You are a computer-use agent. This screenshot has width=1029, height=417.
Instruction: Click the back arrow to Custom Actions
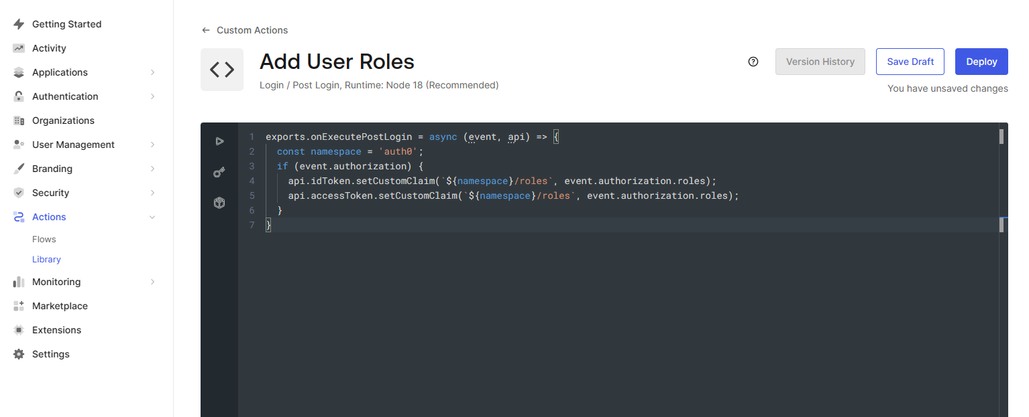[x=205, y=30]
